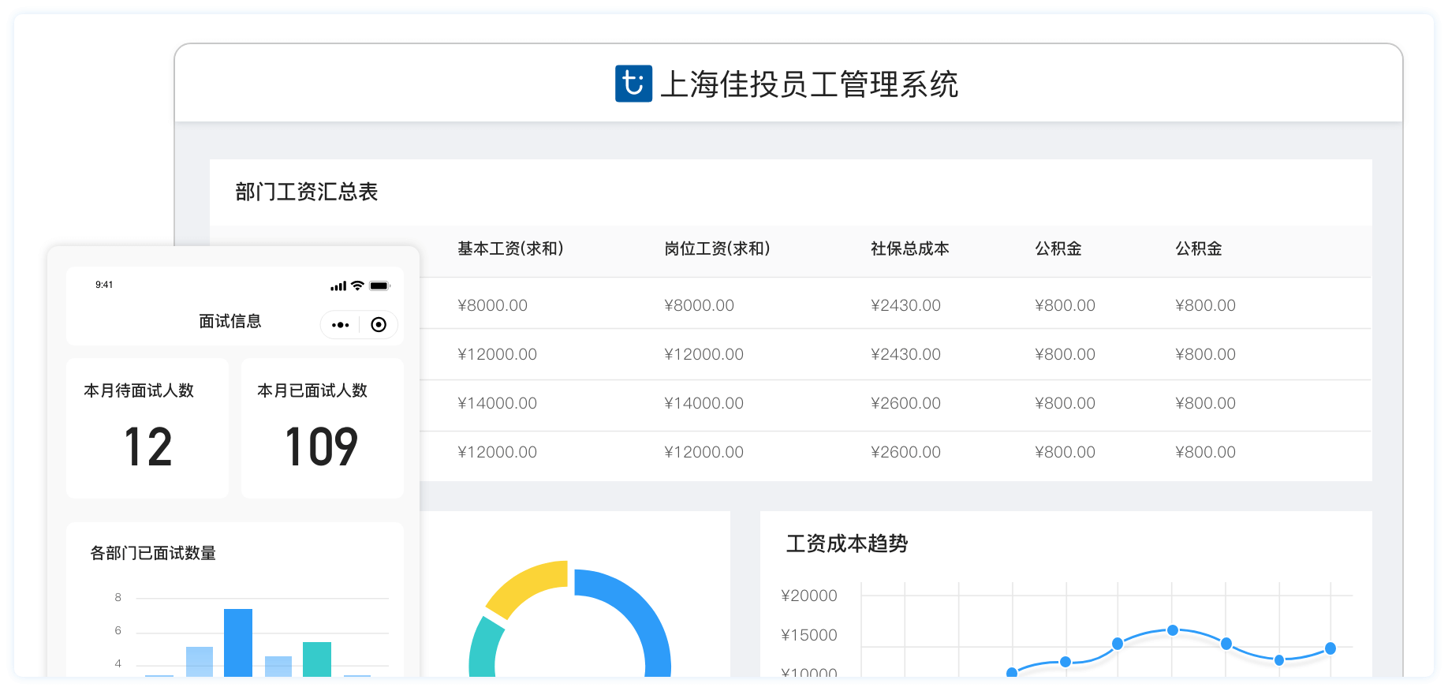Open the 本月待面试人数 card showing 12
The width and height of the screenshot is (1448, 691).
pyautogui.click(x=147, y=428)
